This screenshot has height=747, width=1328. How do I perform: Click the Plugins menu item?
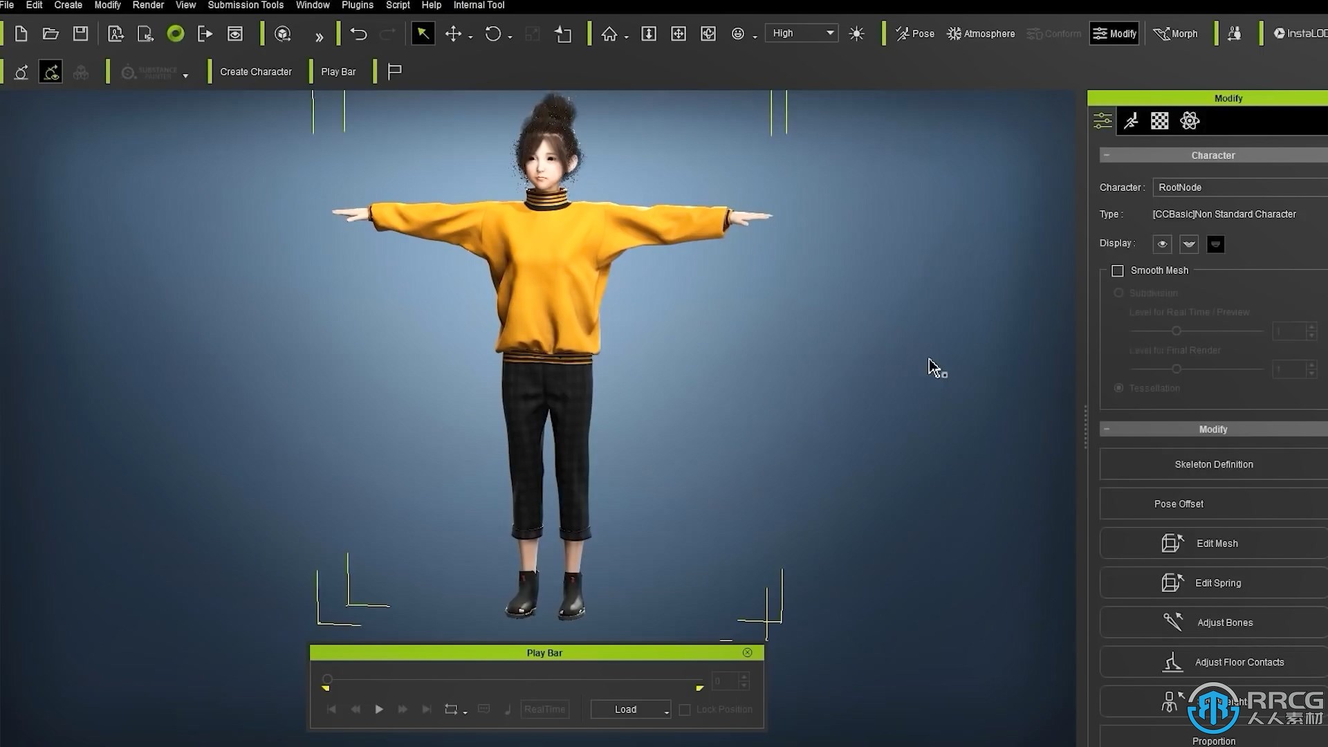[x=358, y=6]
